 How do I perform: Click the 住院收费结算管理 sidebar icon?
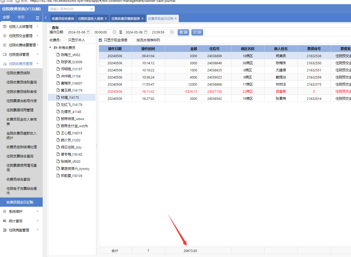5,45
